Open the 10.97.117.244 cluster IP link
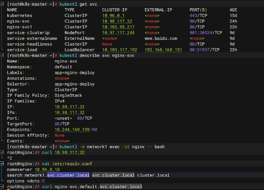This screenshot has height=190, width=264. (118, 33)
